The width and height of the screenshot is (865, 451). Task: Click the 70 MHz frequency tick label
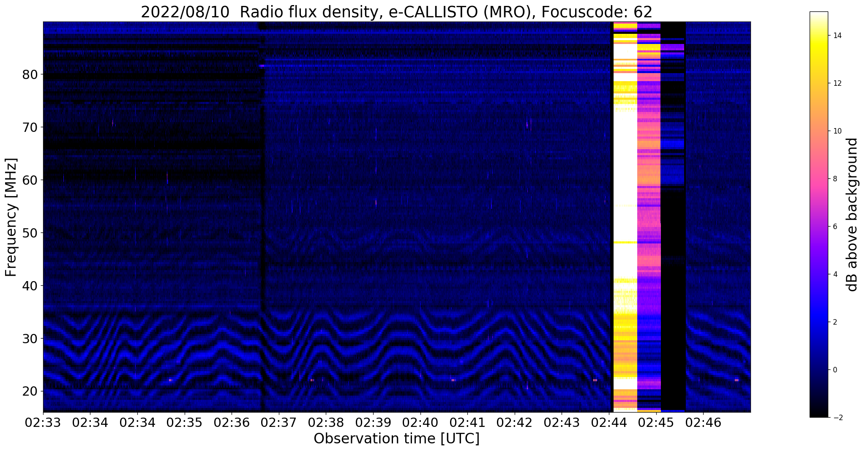pyautogui.click(x=30, y=127)
